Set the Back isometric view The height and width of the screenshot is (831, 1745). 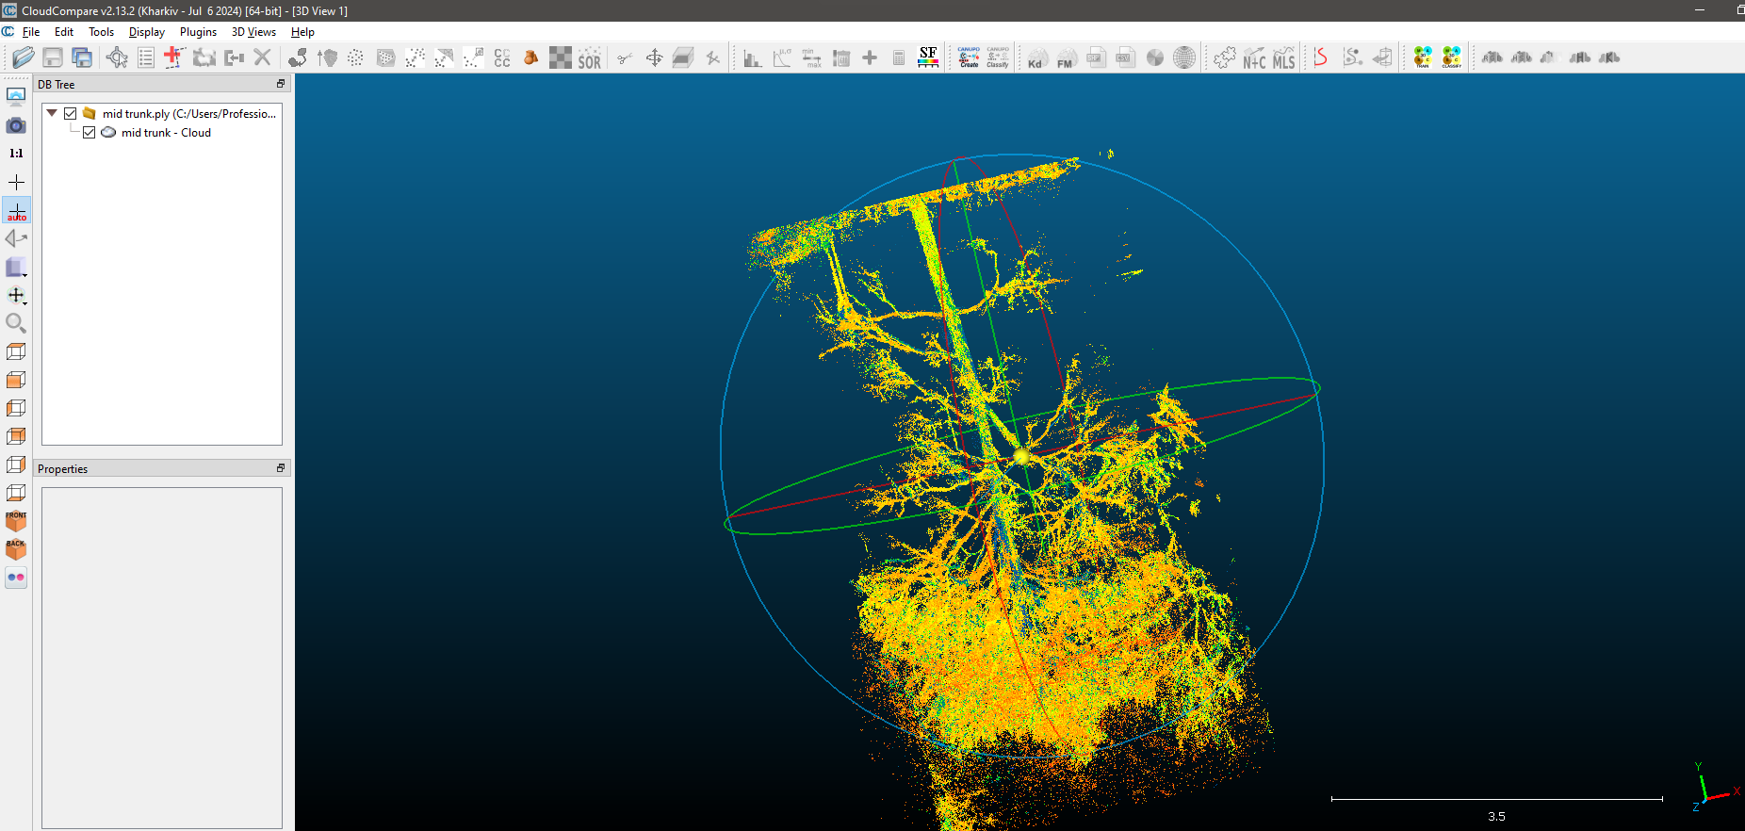16,549
